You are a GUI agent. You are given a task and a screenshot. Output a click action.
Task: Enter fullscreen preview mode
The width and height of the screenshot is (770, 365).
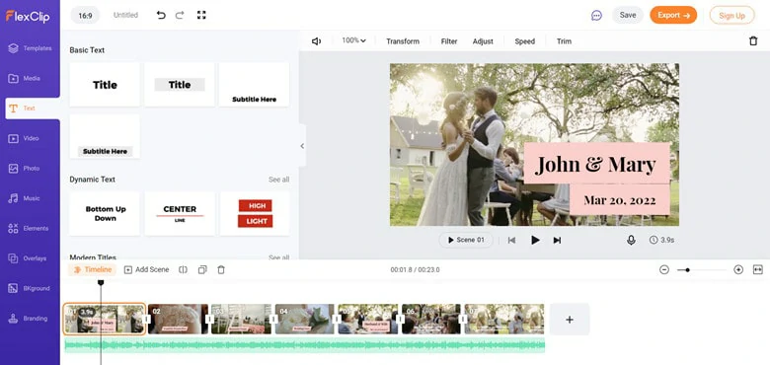click(201, 15)
